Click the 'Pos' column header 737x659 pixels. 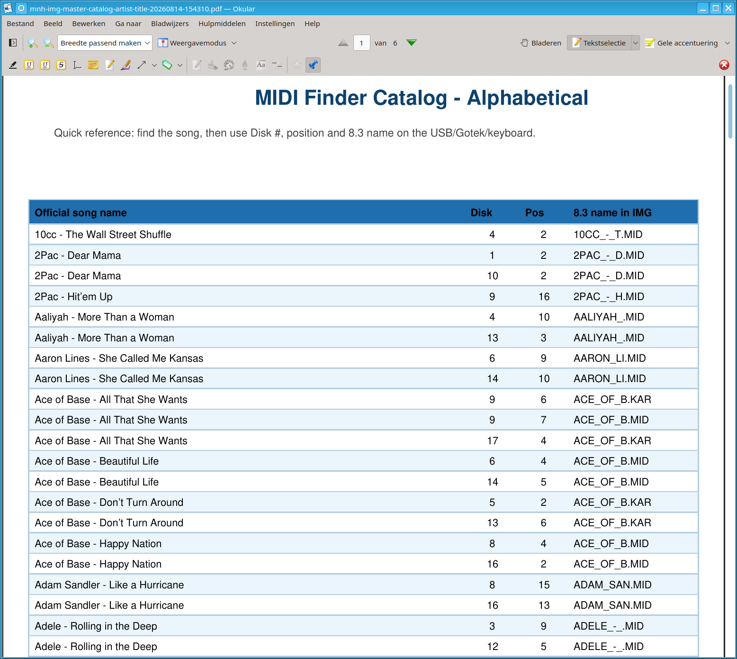pos(534,213)
